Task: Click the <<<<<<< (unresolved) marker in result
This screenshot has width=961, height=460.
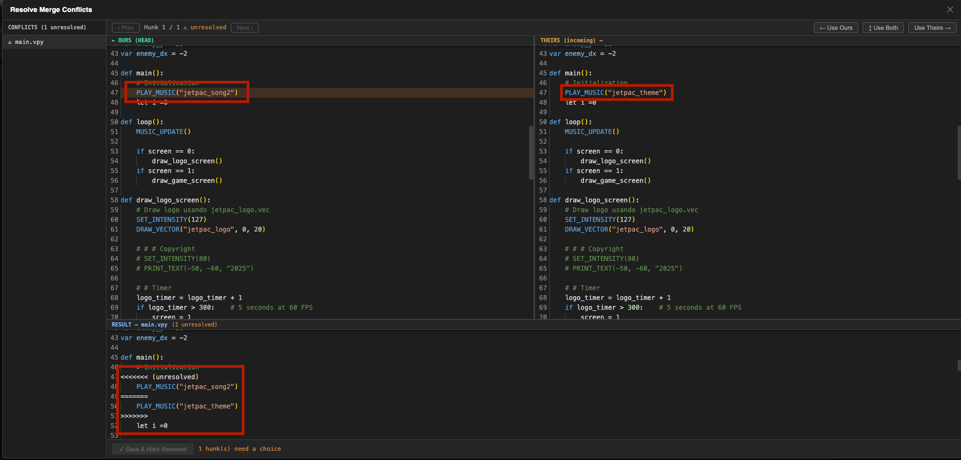Action: coord(160,377)
